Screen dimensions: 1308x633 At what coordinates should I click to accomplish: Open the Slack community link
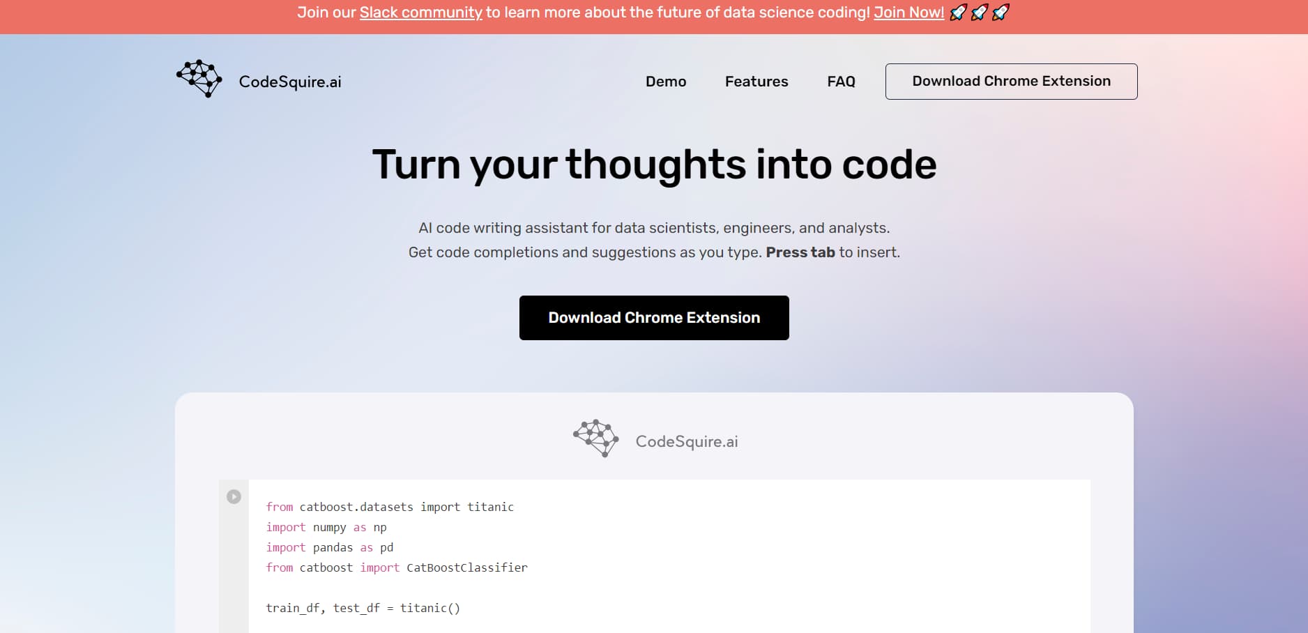click(x=420, y=12)
